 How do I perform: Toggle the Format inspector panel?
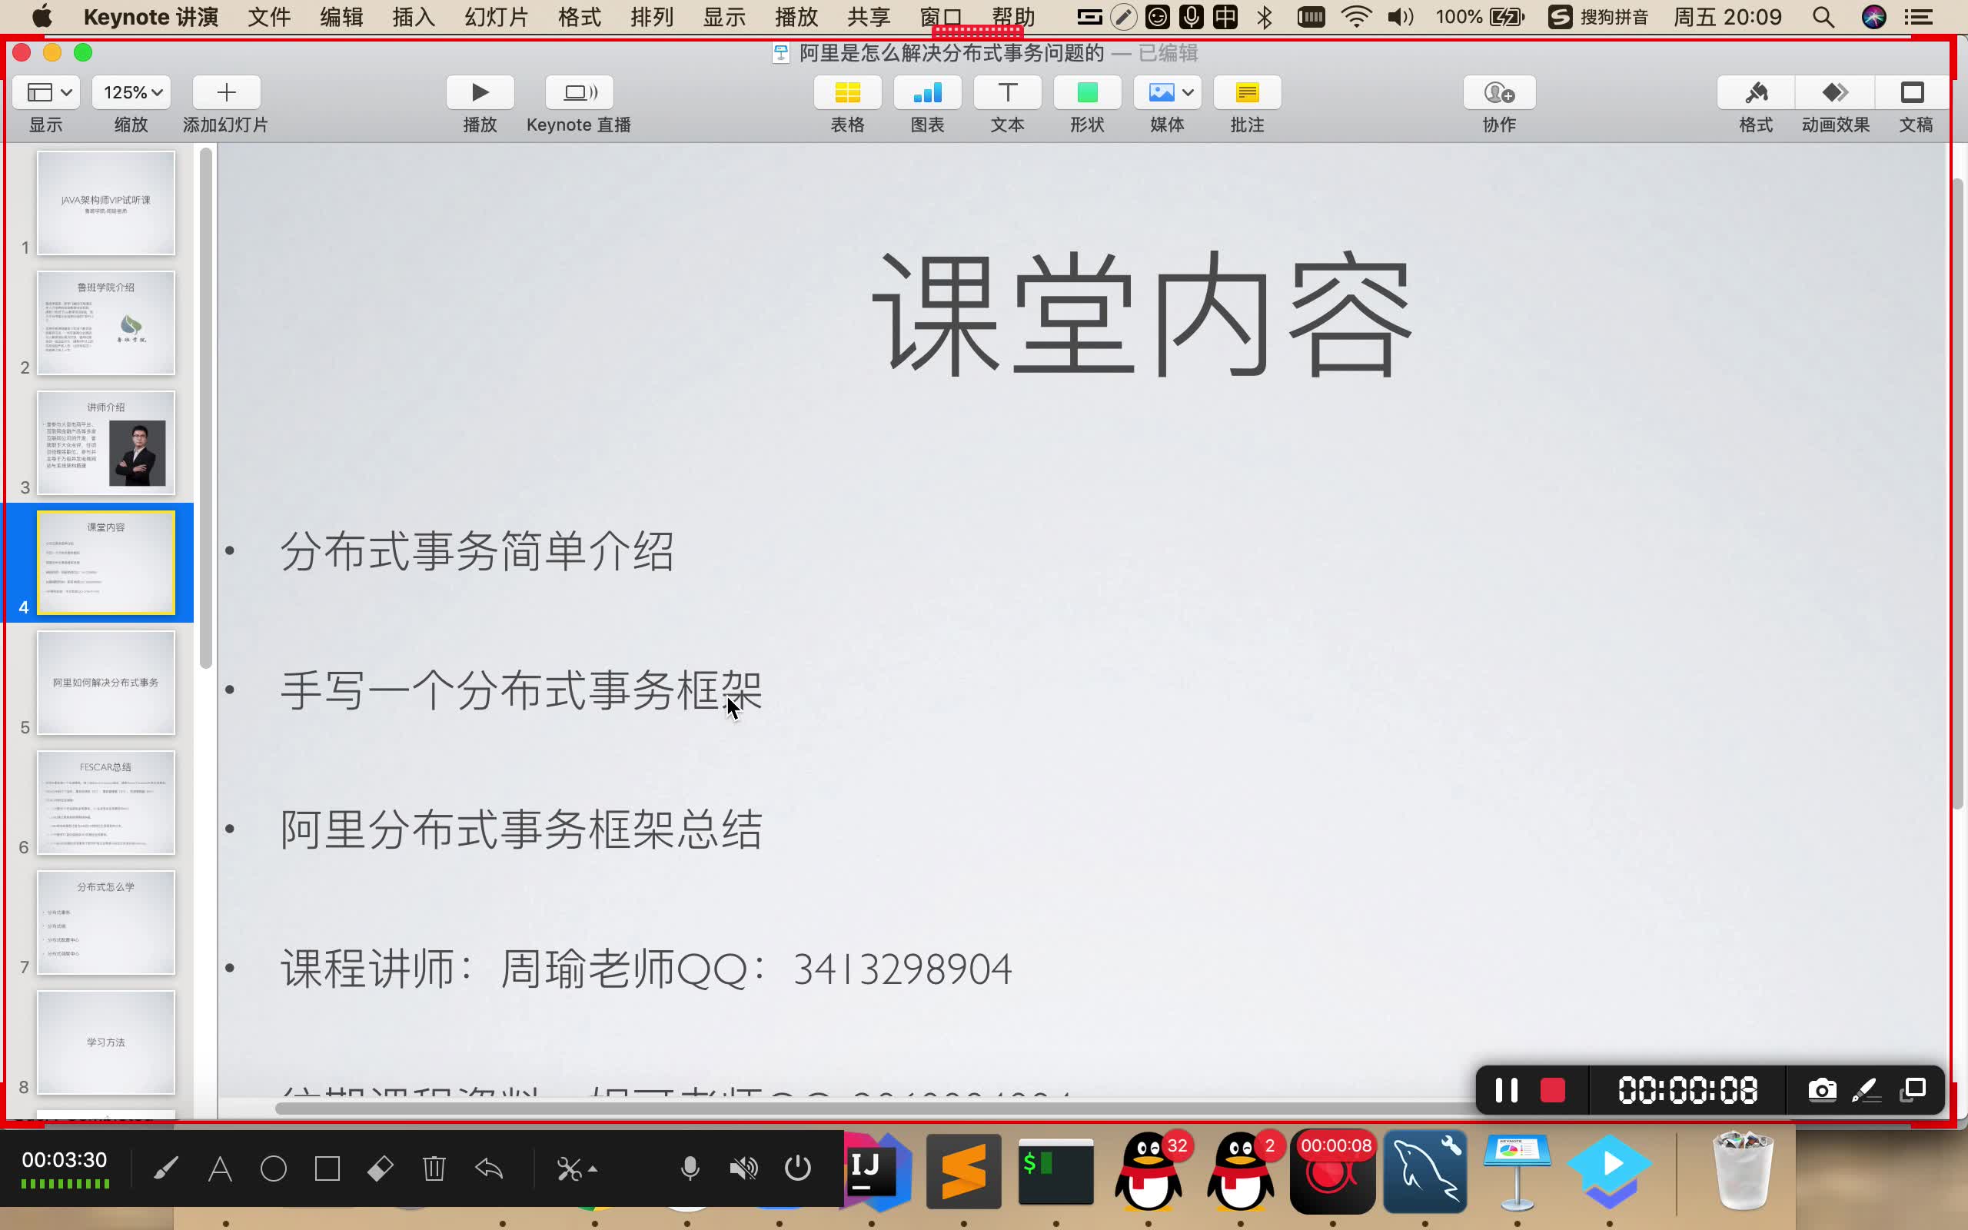pyautogui.click(x=1756, y=93)
